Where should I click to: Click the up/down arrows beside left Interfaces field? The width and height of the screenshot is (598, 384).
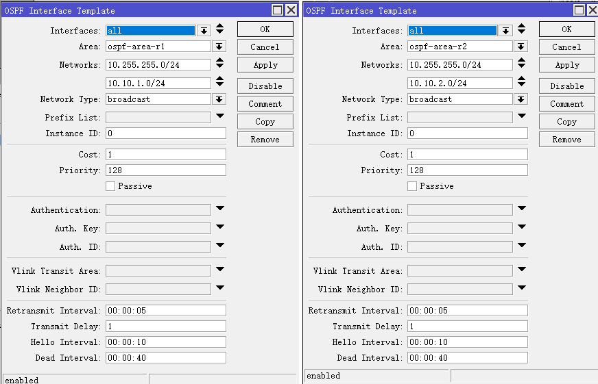pos(219,29)
